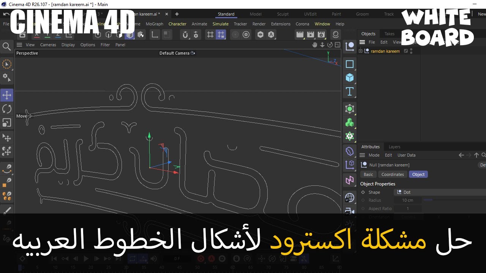Open Edit Render Settings clapperboard gear icon

click(321, 35)
